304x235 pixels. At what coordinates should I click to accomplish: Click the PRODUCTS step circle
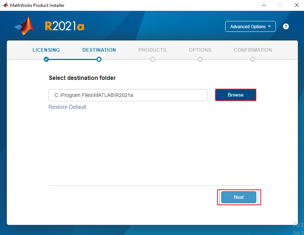click(152, 59)
